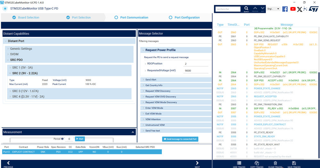Click Send message to connected Port
The image size is (320, 168).
tap(180, 139)
